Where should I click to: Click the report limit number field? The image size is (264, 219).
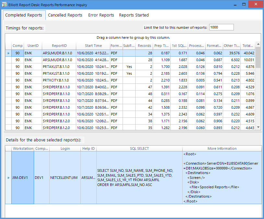pos(222,27)
